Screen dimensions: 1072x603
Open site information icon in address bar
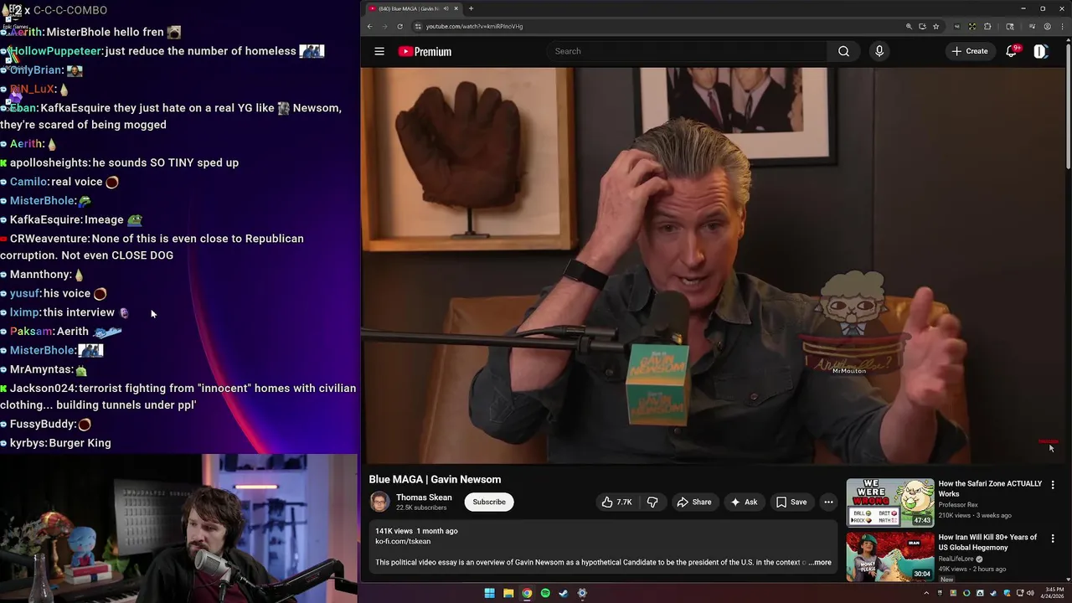pyautogui.click(x=418, y=26)
